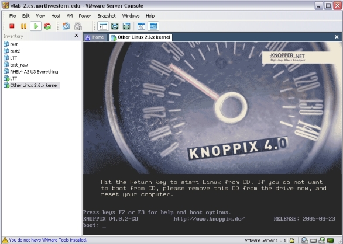Select 'test_raw' in the Inventory list
This screenshot has width=343, height=244.
(19, 65)
